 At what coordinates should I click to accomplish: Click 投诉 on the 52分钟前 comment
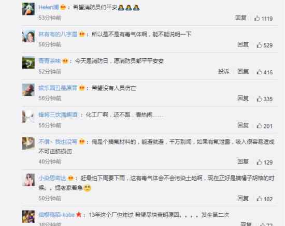[x=223, y=72]
